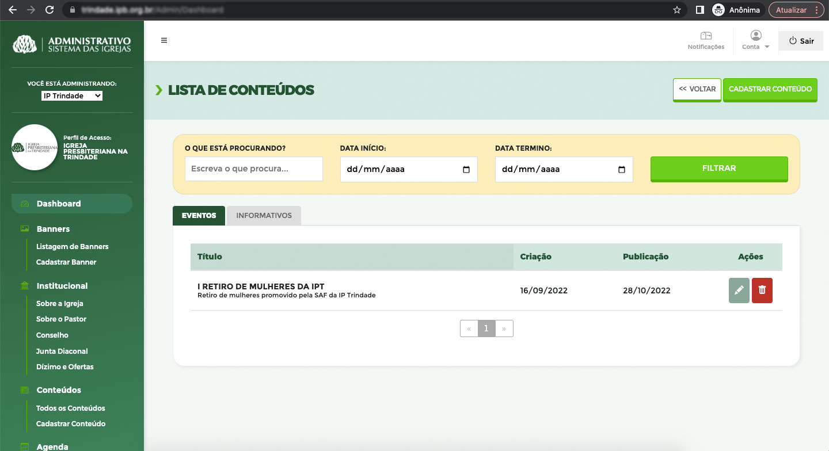The image size is (829, 451).
Task: Go back using the Voltar button
Action: point(697,89)
